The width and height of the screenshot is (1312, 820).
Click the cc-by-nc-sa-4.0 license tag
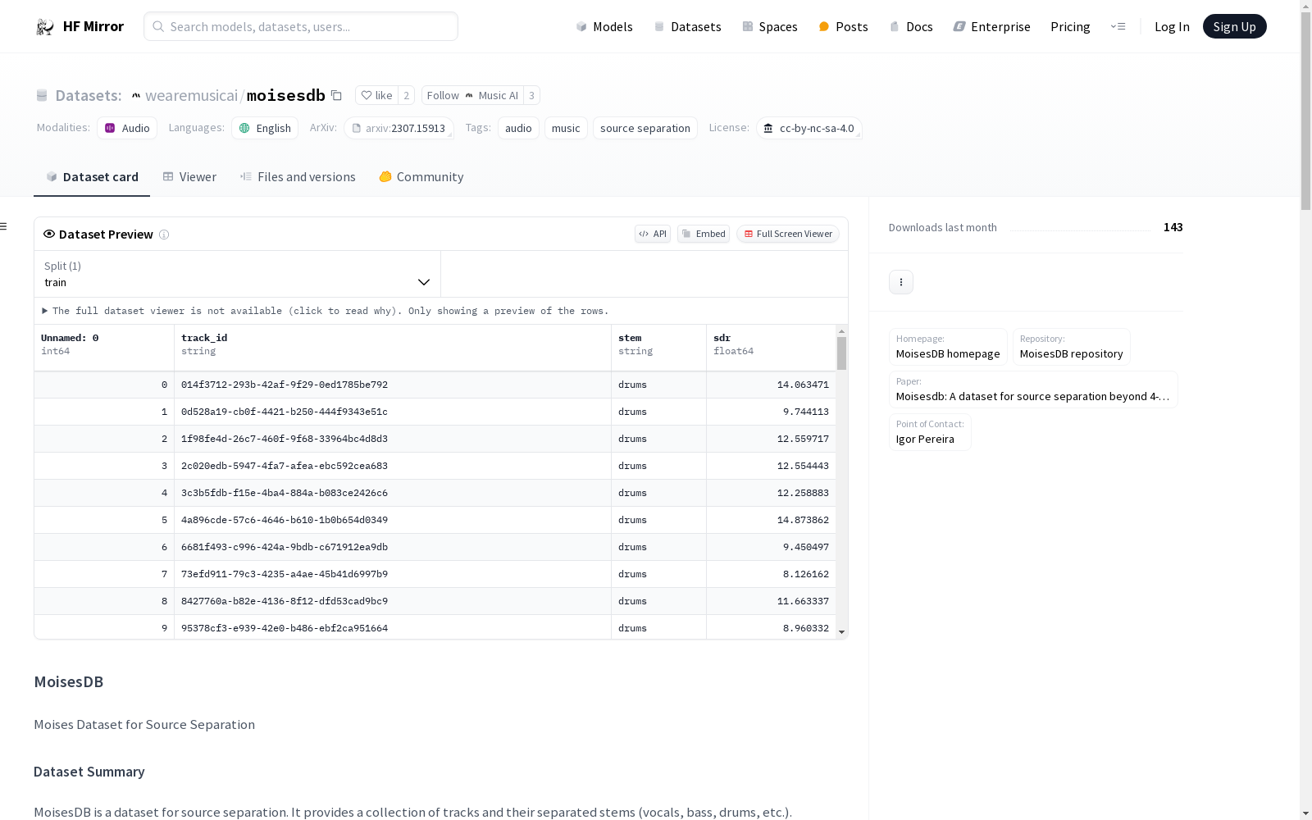click(x=809, y=128)
